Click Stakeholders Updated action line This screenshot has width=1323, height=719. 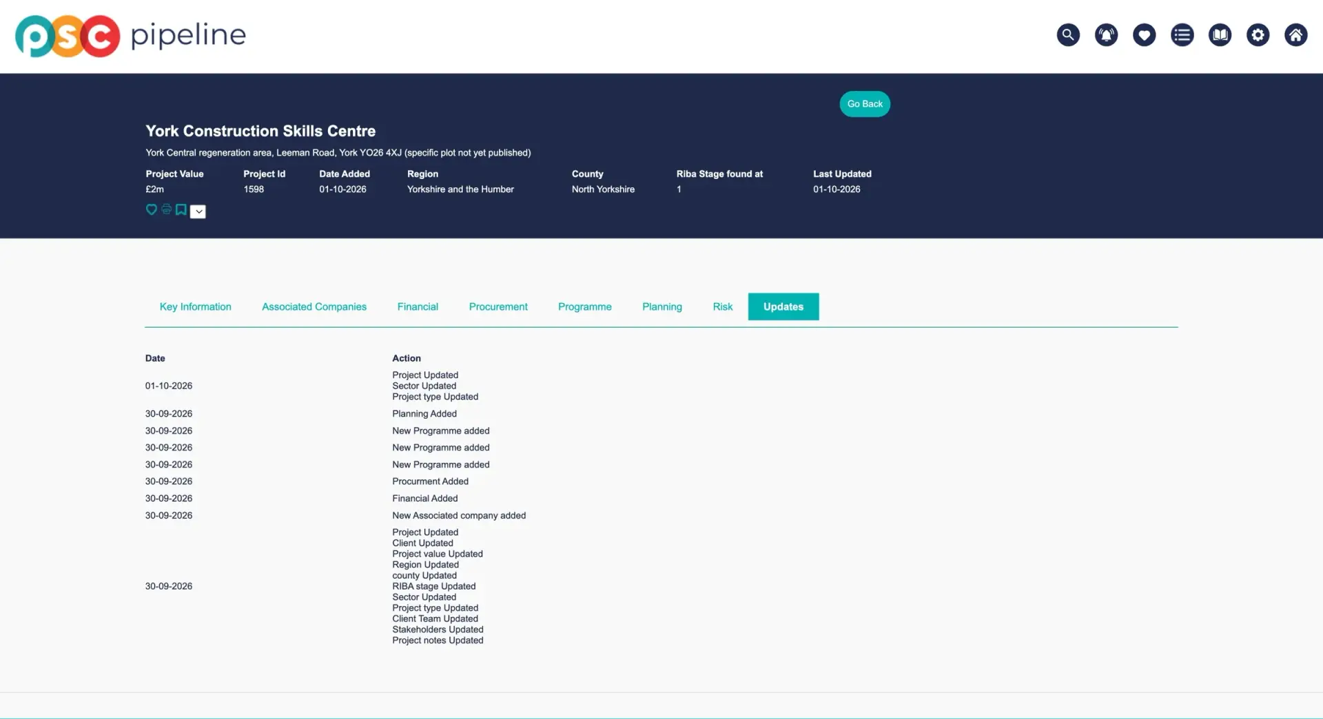tap(438, 629)
